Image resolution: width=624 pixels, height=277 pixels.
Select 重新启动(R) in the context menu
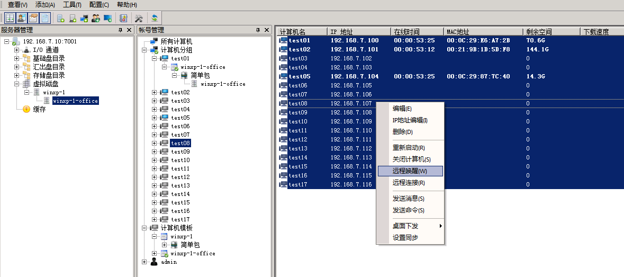[410, 148]
